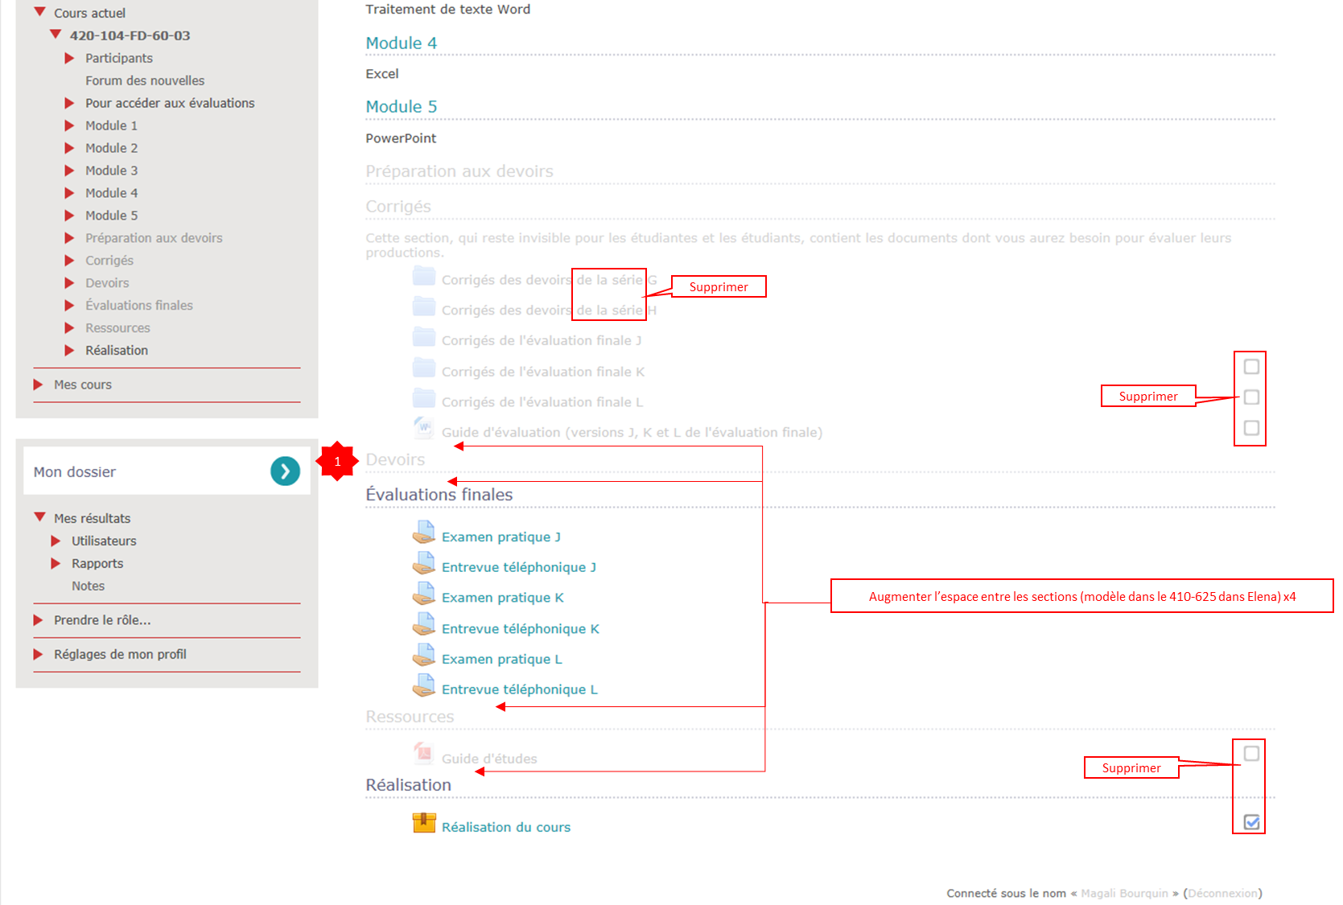1343x905 pixels.
Task: Click the Entrevue téléphonique K assignment icon
Action: (x=424, y=625)
